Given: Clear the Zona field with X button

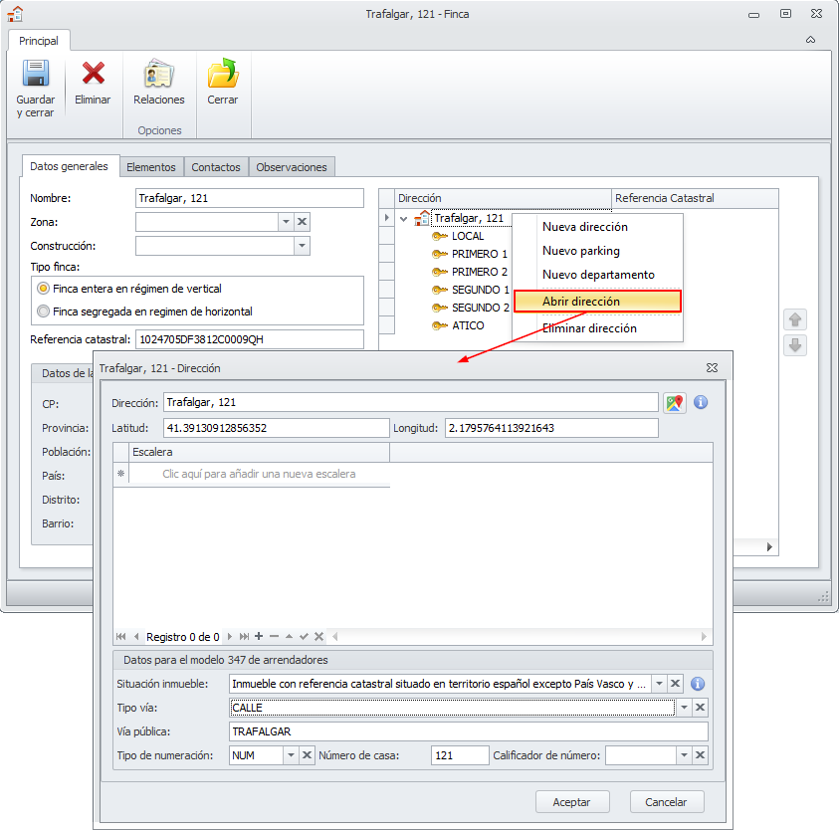Looking at the screenshot, I should tap(303, 222).
